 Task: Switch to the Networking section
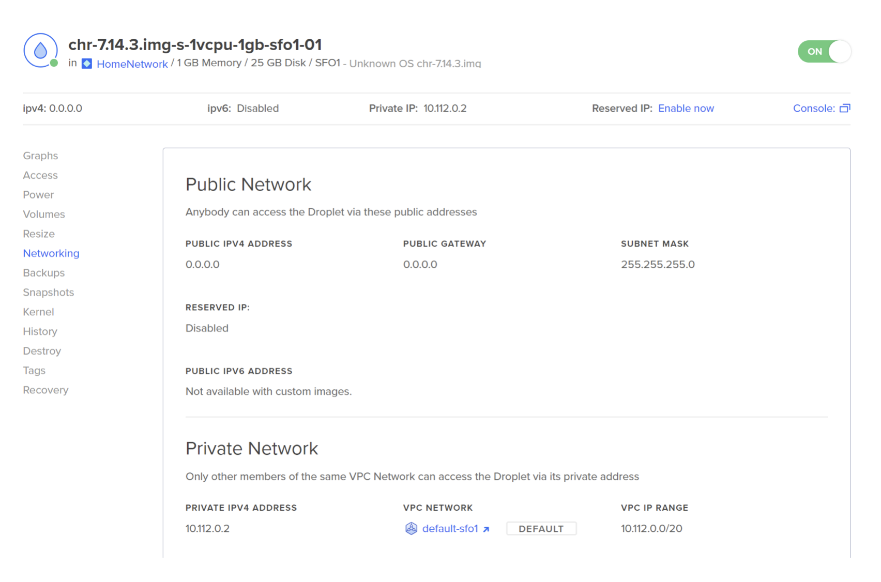(x=51, y=253)
